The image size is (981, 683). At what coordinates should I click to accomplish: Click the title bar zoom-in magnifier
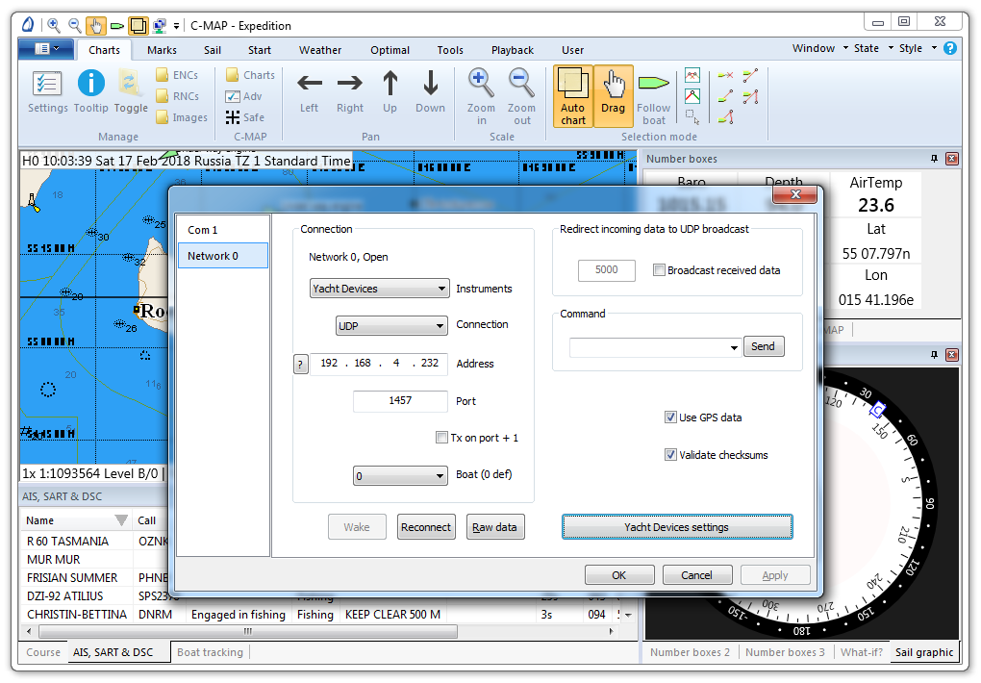point(54,25)
